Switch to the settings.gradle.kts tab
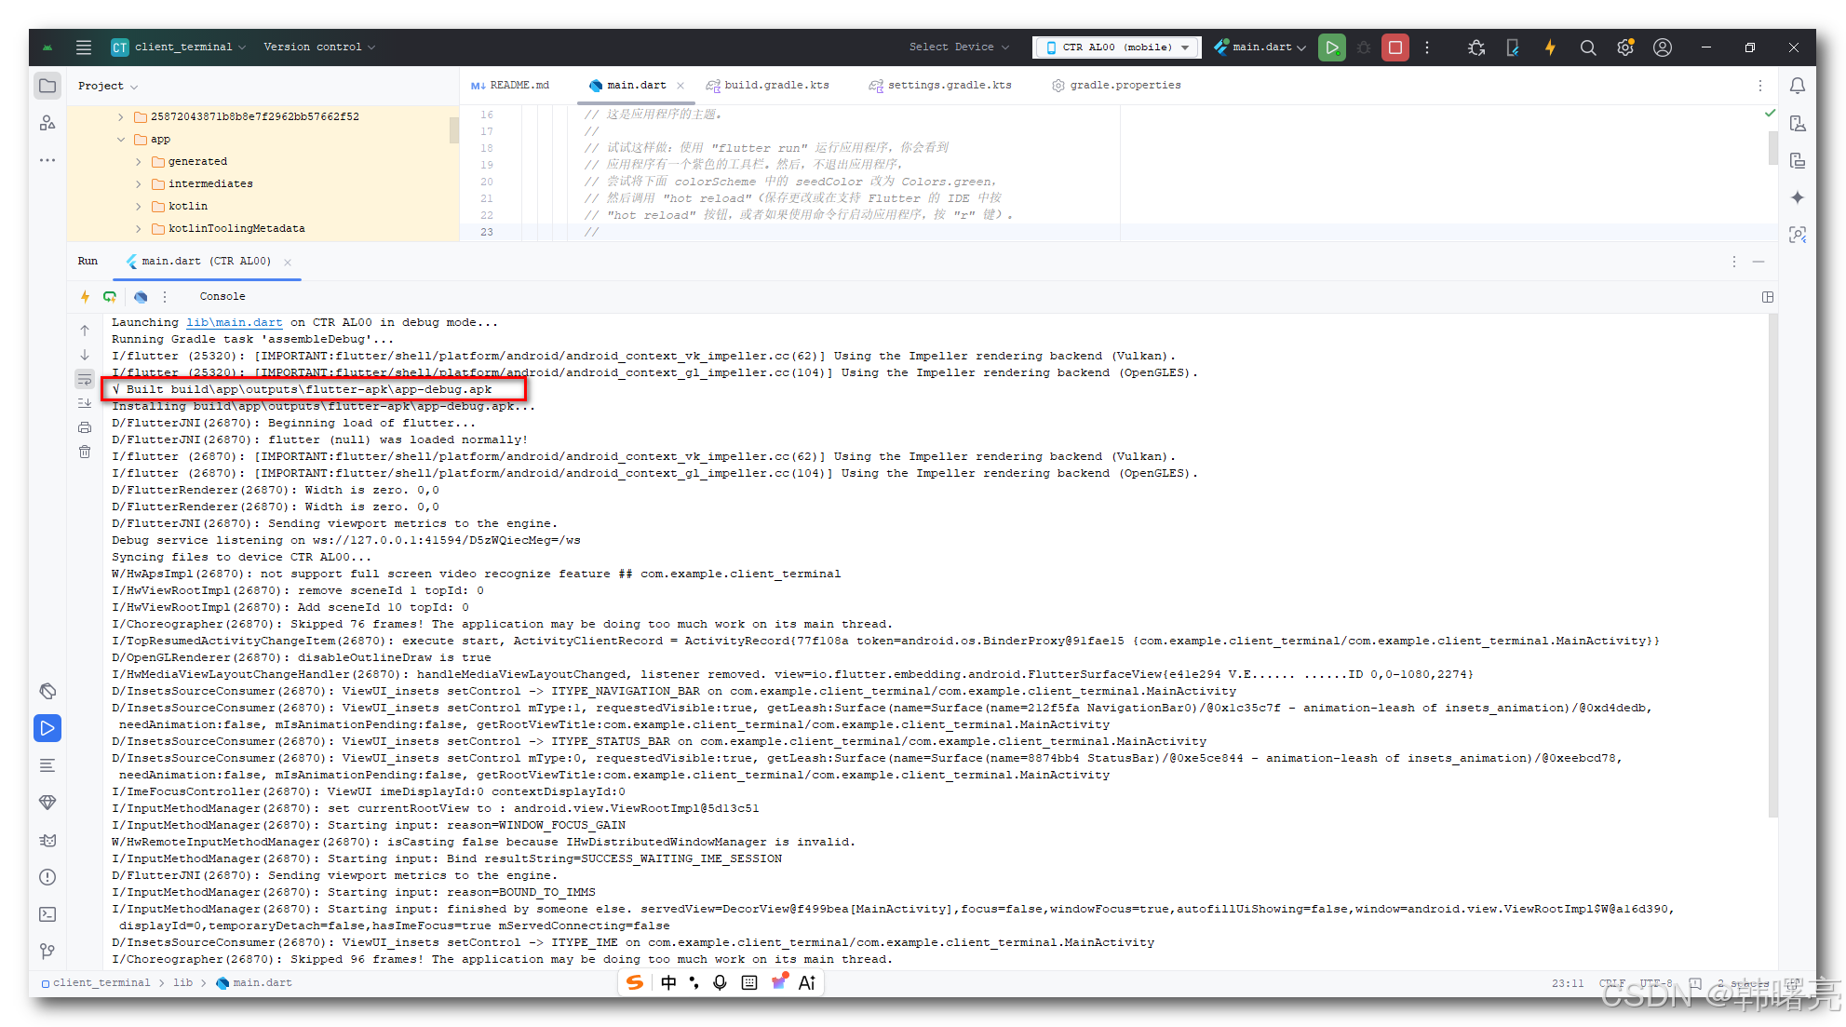Image resolution: width=1846 pixels, height=1027 pixels. coord(940,86)
